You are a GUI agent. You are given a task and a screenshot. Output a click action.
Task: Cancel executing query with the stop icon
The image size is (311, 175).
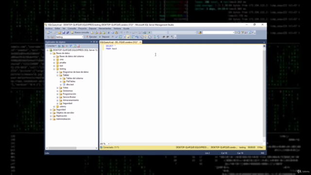113,37
